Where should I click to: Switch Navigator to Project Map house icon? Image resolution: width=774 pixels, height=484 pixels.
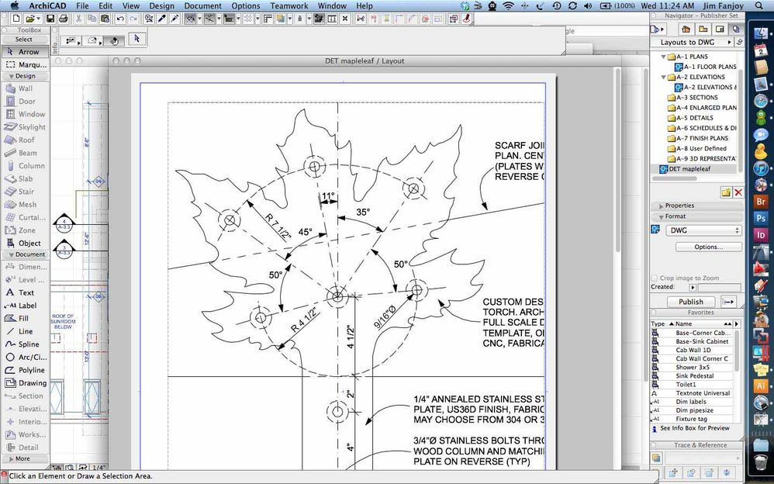tap(685, 29)
